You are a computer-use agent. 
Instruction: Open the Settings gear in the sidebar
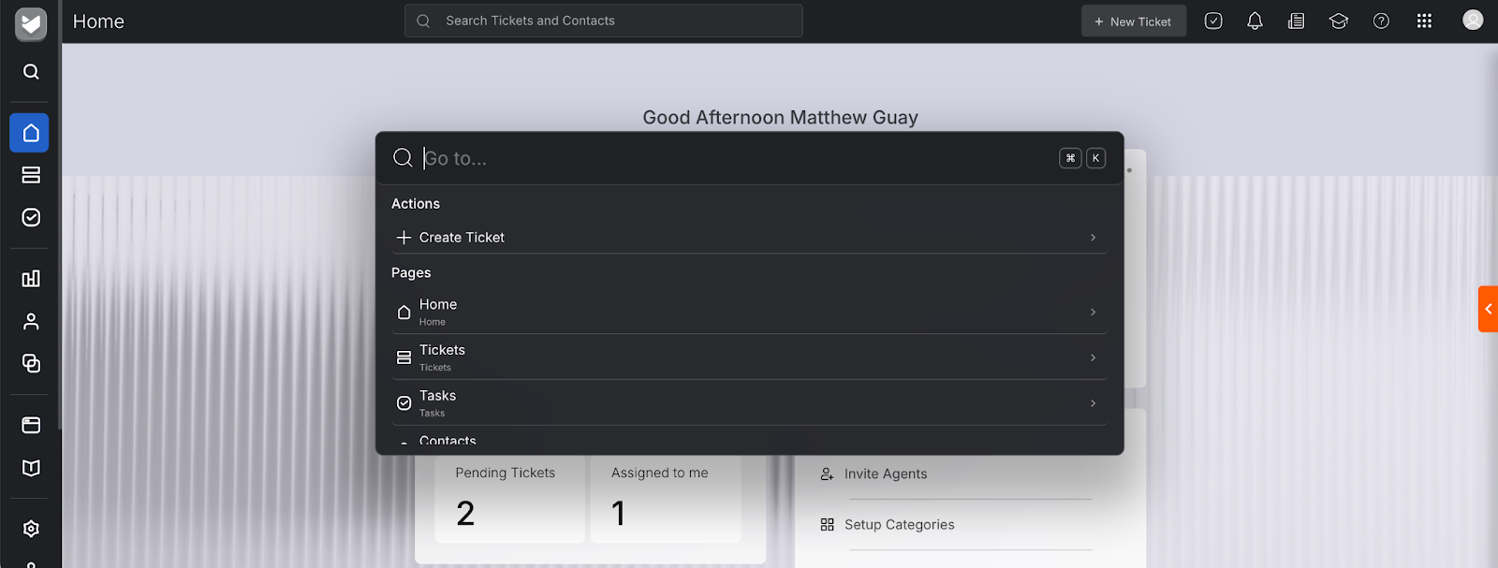pyautogui.click(x=31, y=529)
